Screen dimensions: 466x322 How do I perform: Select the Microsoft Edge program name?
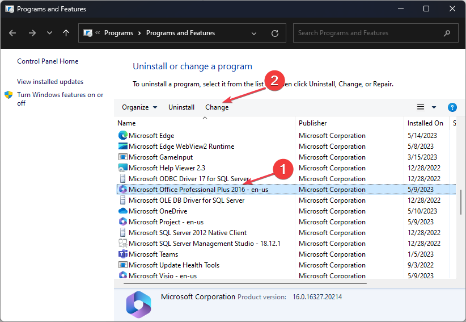point(151,136)
